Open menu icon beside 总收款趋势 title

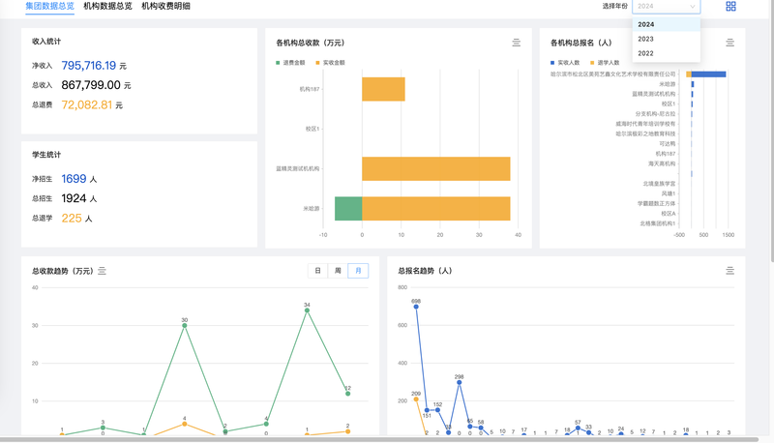click(x=102, y=271)
